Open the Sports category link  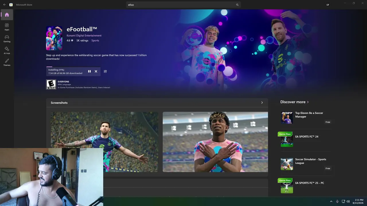point(95,41)
